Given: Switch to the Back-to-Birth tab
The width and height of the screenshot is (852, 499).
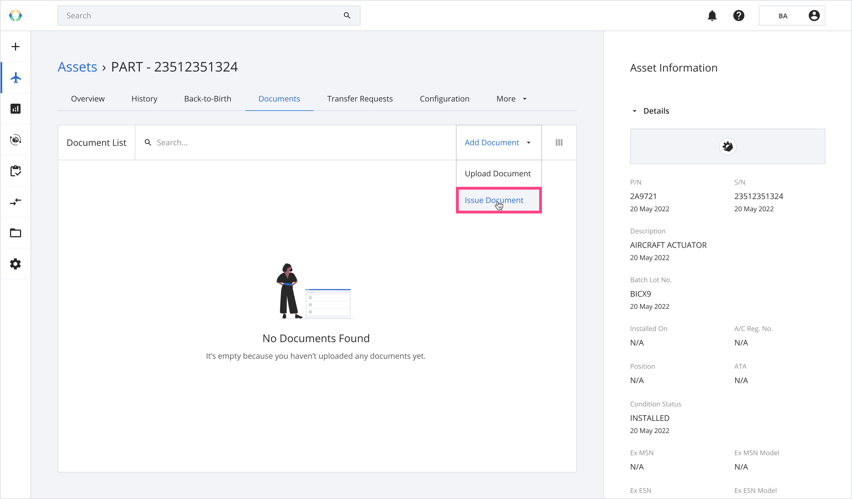Looking at the screenshot, I should click(207, 99).
